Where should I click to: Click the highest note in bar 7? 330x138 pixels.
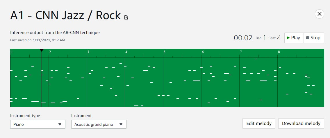point(256,59)
